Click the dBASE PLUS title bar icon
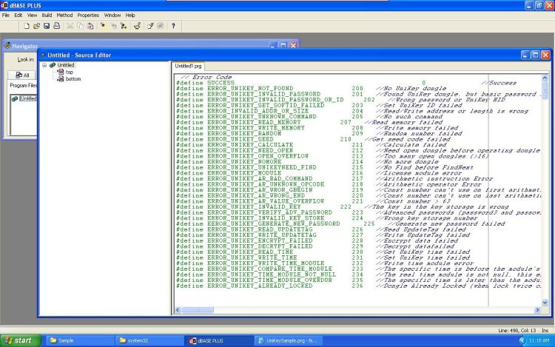 4,5
